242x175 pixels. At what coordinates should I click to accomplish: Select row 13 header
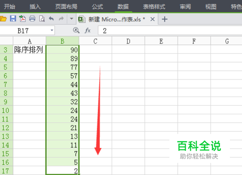[x=6, y=136]
